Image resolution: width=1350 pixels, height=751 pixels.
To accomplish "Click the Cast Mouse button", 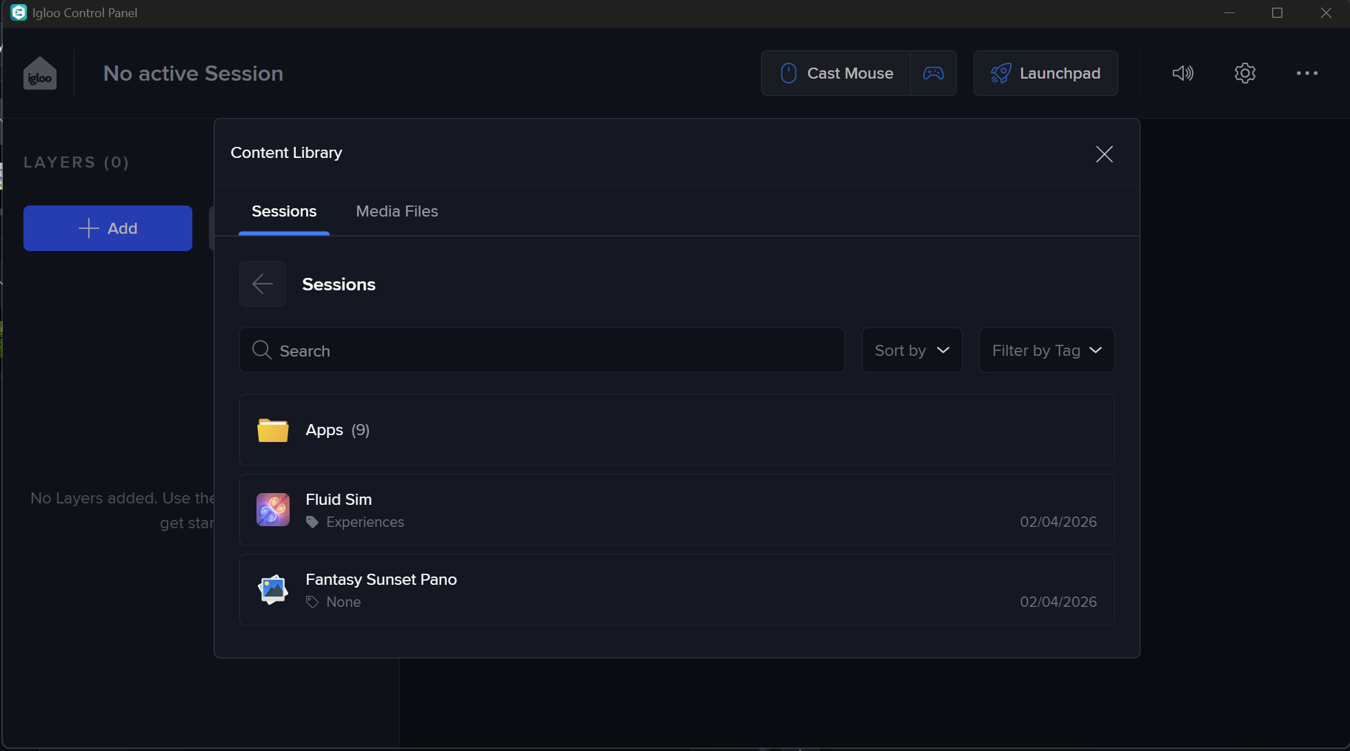I will point(836,73).
